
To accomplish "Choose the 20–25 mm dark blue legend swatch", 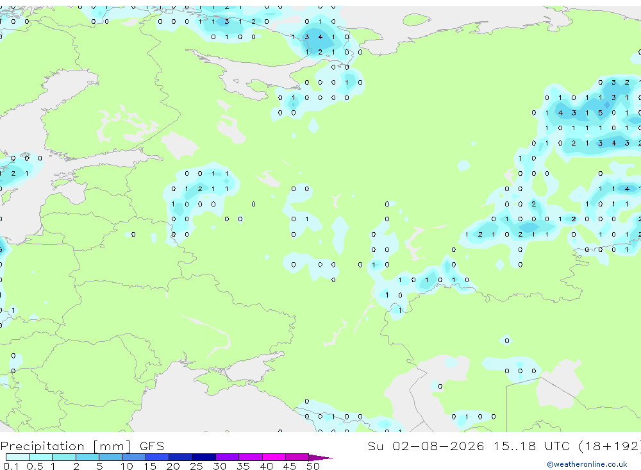I will [x=181, y=457].
